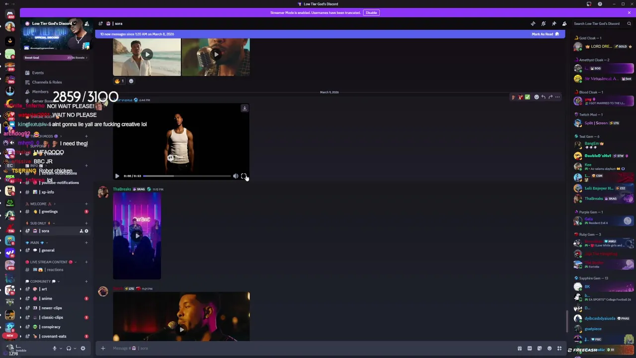This screenshot has height=358, width=636.
Task: Open Members in the sidebar
Action: coord(40,91)
